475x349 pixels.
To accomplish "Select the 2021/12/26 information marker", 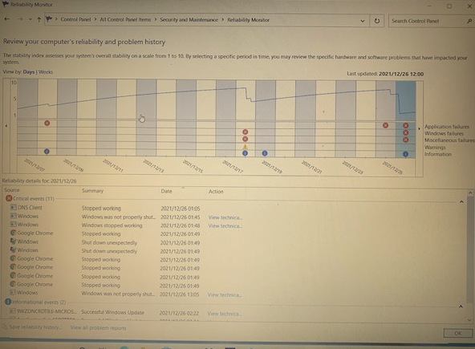I will click(405, 154).
